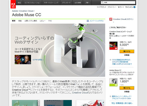147x106 pixels.
Task: Open マイアカウント link
Action: pos(101,7)
